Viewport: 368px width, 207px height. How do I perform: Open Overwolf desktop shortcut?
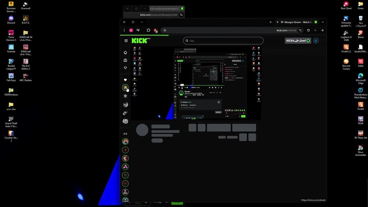coord(26,6)
